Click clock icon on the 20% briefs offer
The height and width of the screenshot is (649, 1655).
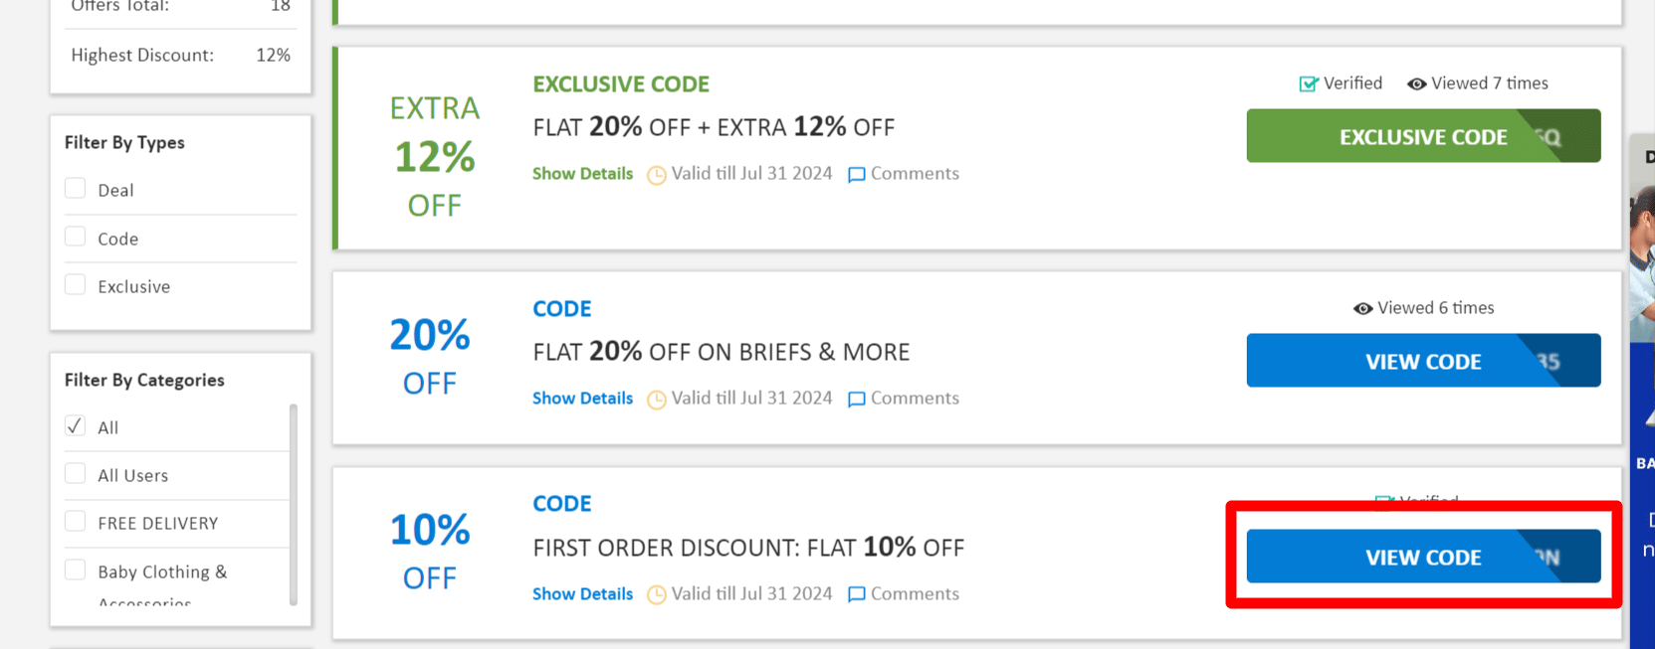click(x=657, y=400)
